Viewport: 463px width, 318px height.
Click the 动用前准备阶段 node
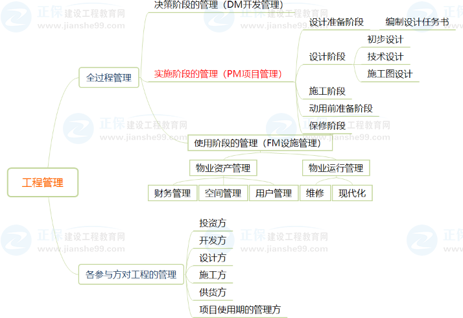[x=340, y=108]
